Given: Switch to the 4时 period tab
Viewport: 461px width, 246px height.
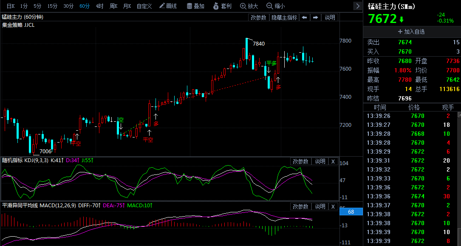Looking at the screenshot, I should (x=100, y=6).
